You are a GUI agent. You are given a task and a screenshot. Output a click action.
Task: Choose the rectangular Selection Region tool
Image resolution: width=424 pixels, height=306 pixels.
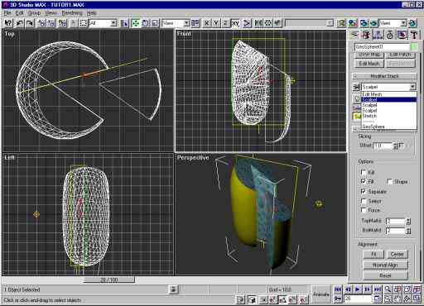point(83,23)
